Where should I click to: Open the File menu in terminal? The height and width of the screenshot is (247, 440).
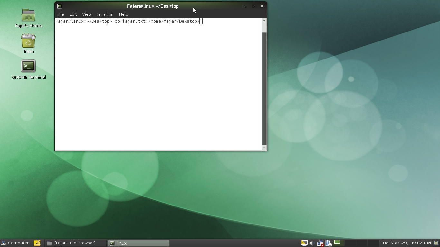[61, 14]
